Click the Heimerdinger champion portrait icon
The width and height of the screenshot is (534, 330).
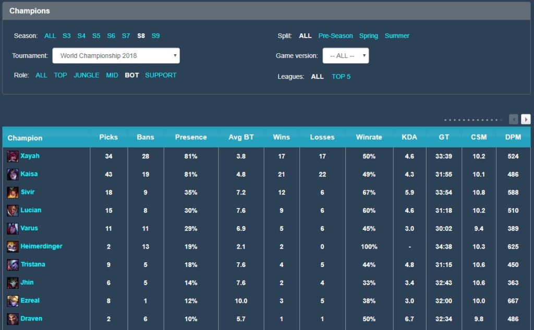13,247
